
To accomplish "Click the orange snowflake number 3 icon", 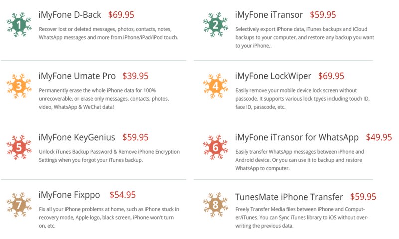I will (19, 86).
